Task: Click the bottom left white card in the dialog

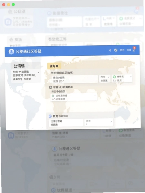Action: coord(66,123)
